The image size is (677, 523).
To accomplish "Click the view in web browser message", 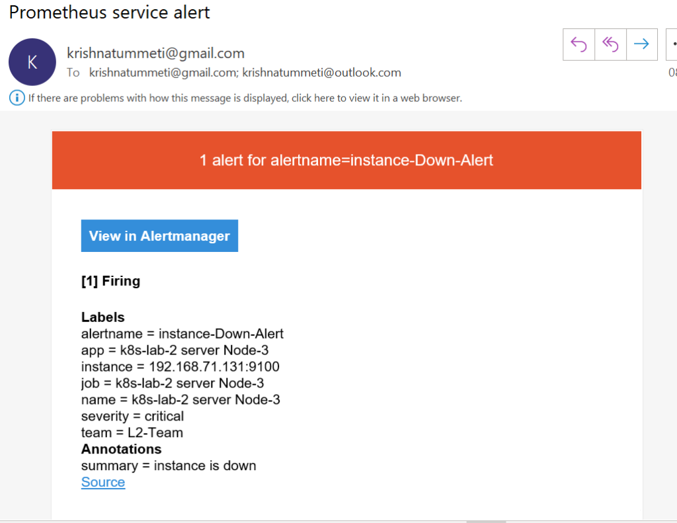I will coord(245,98).
